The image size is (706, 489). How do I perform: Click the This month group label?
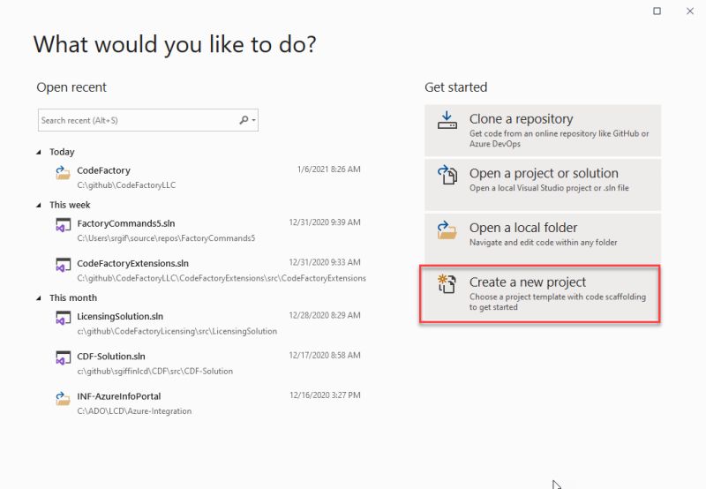[73, 297]
